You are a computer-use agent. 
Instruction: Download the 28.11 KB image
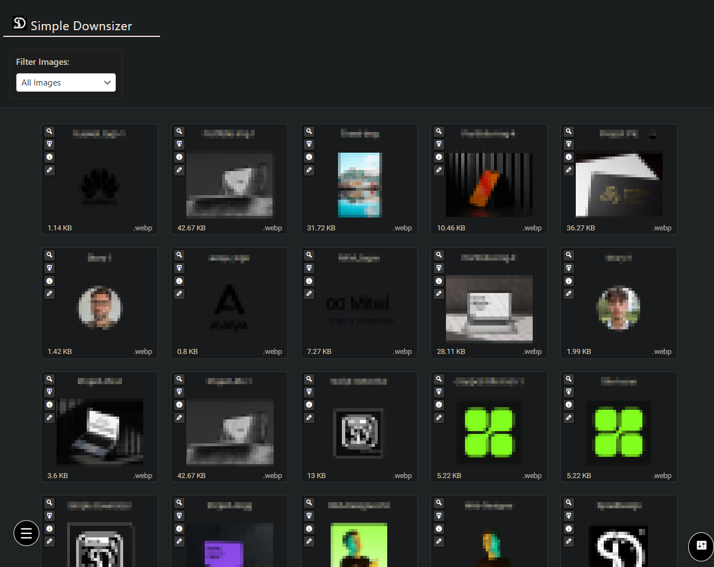439,268
